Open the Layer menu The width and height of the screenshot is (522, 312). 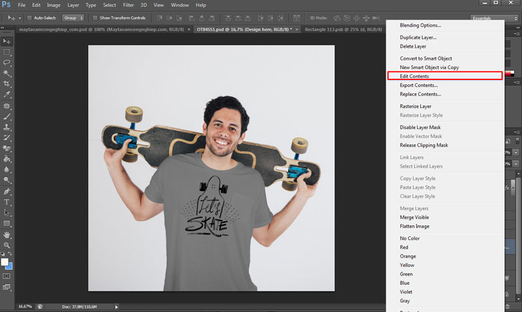(73, 5)
